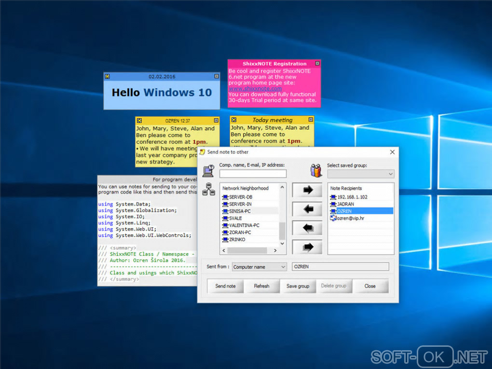Click the remove-recipient left arrow button
This screenshot has height=369, width=492.
coord(307,209)
